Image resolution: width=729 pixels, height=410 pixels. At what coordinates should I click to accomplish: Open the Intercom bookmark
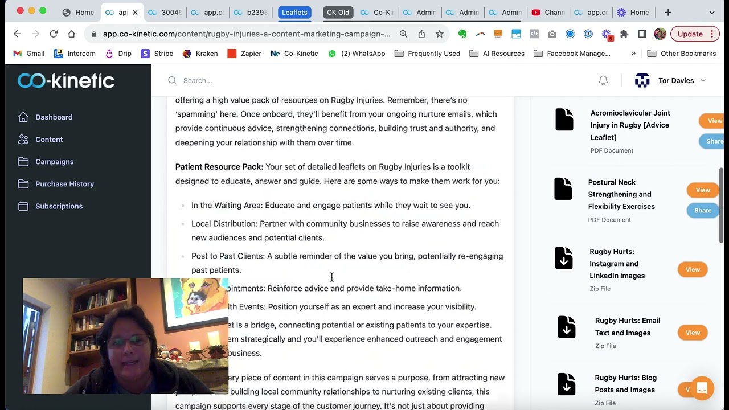(x=75, y=54)
